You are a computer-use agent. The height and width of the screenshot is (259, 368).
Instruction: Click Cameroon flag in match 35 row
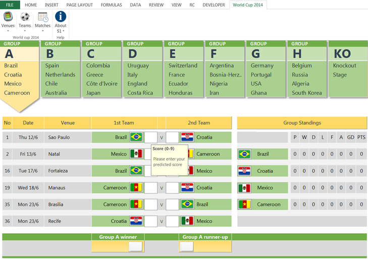point(136,204)
